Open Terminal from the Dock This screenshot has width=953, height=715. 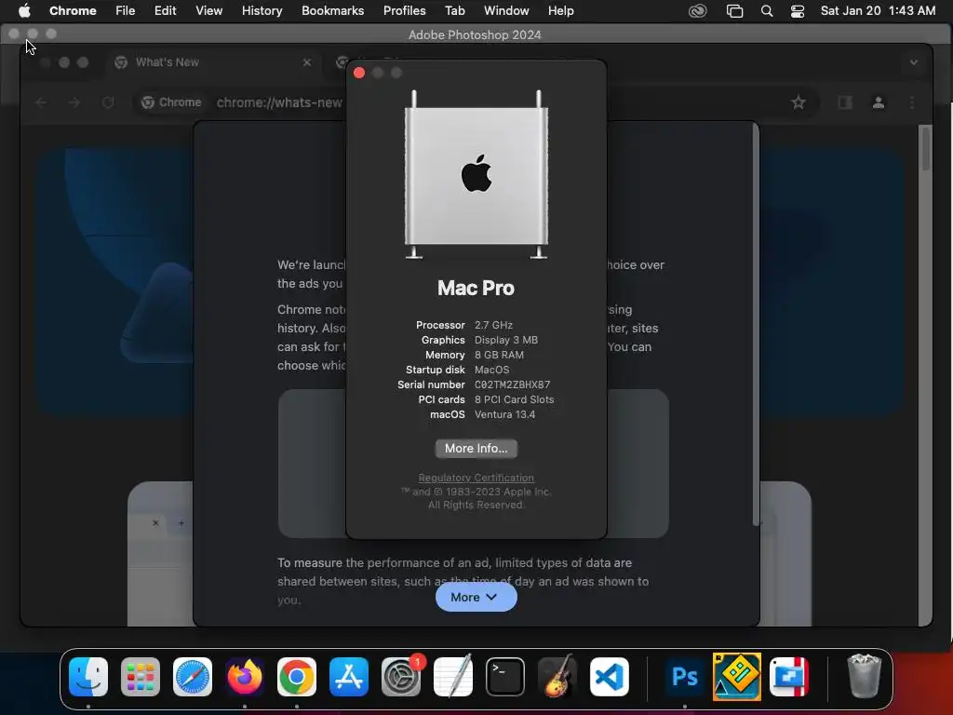pos(505,677)
